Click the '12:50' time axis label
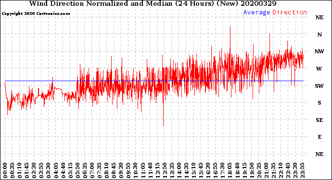Image resolution: width=332 pixels, height=180 pixels. click(x=164, y=170)
